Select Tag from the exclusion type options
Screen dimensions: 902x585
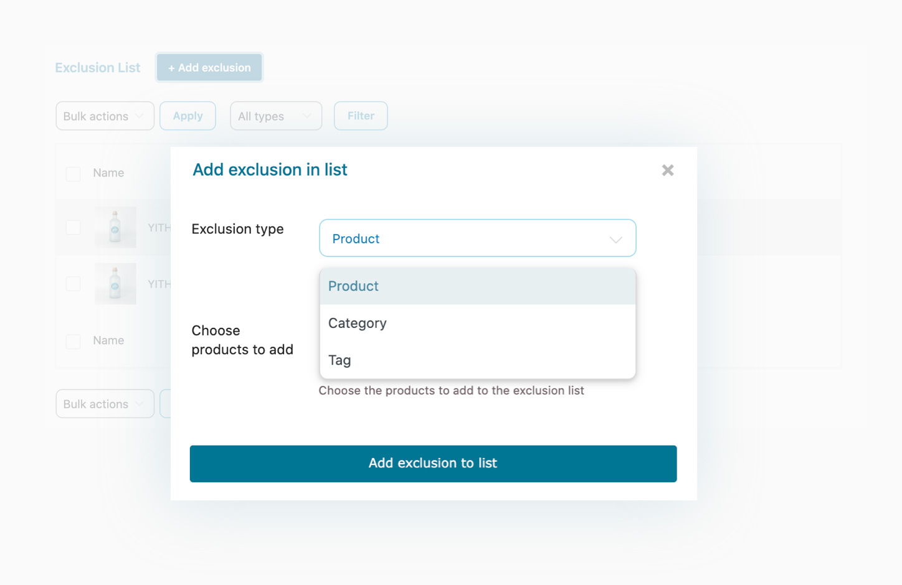click(x=340, y=360)
